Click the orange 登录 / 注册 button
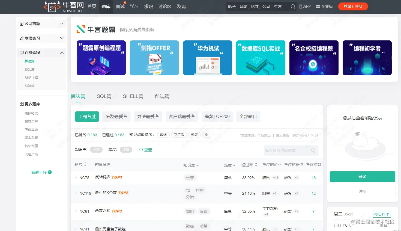Screen dimensions: 401x231 (x=353, y=7)
